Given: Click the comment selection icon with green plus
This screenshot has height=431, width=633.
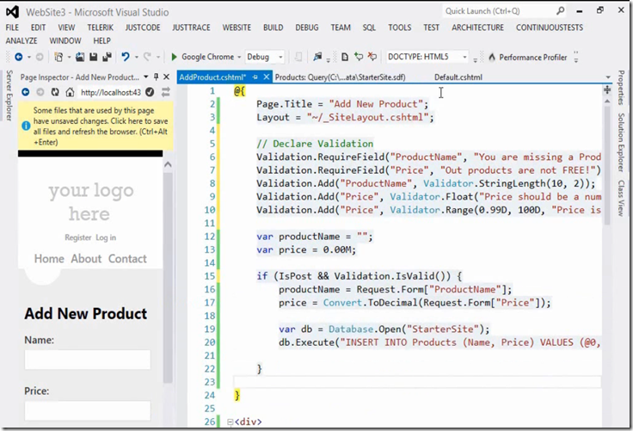Looking at the screenshot, I should (359, 57).
